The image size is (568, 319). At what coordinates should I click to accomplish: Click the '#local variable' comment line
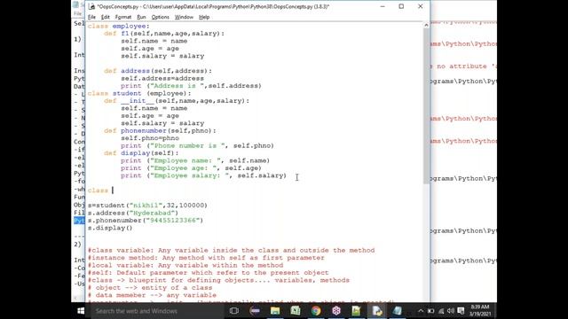click(185, 266)
